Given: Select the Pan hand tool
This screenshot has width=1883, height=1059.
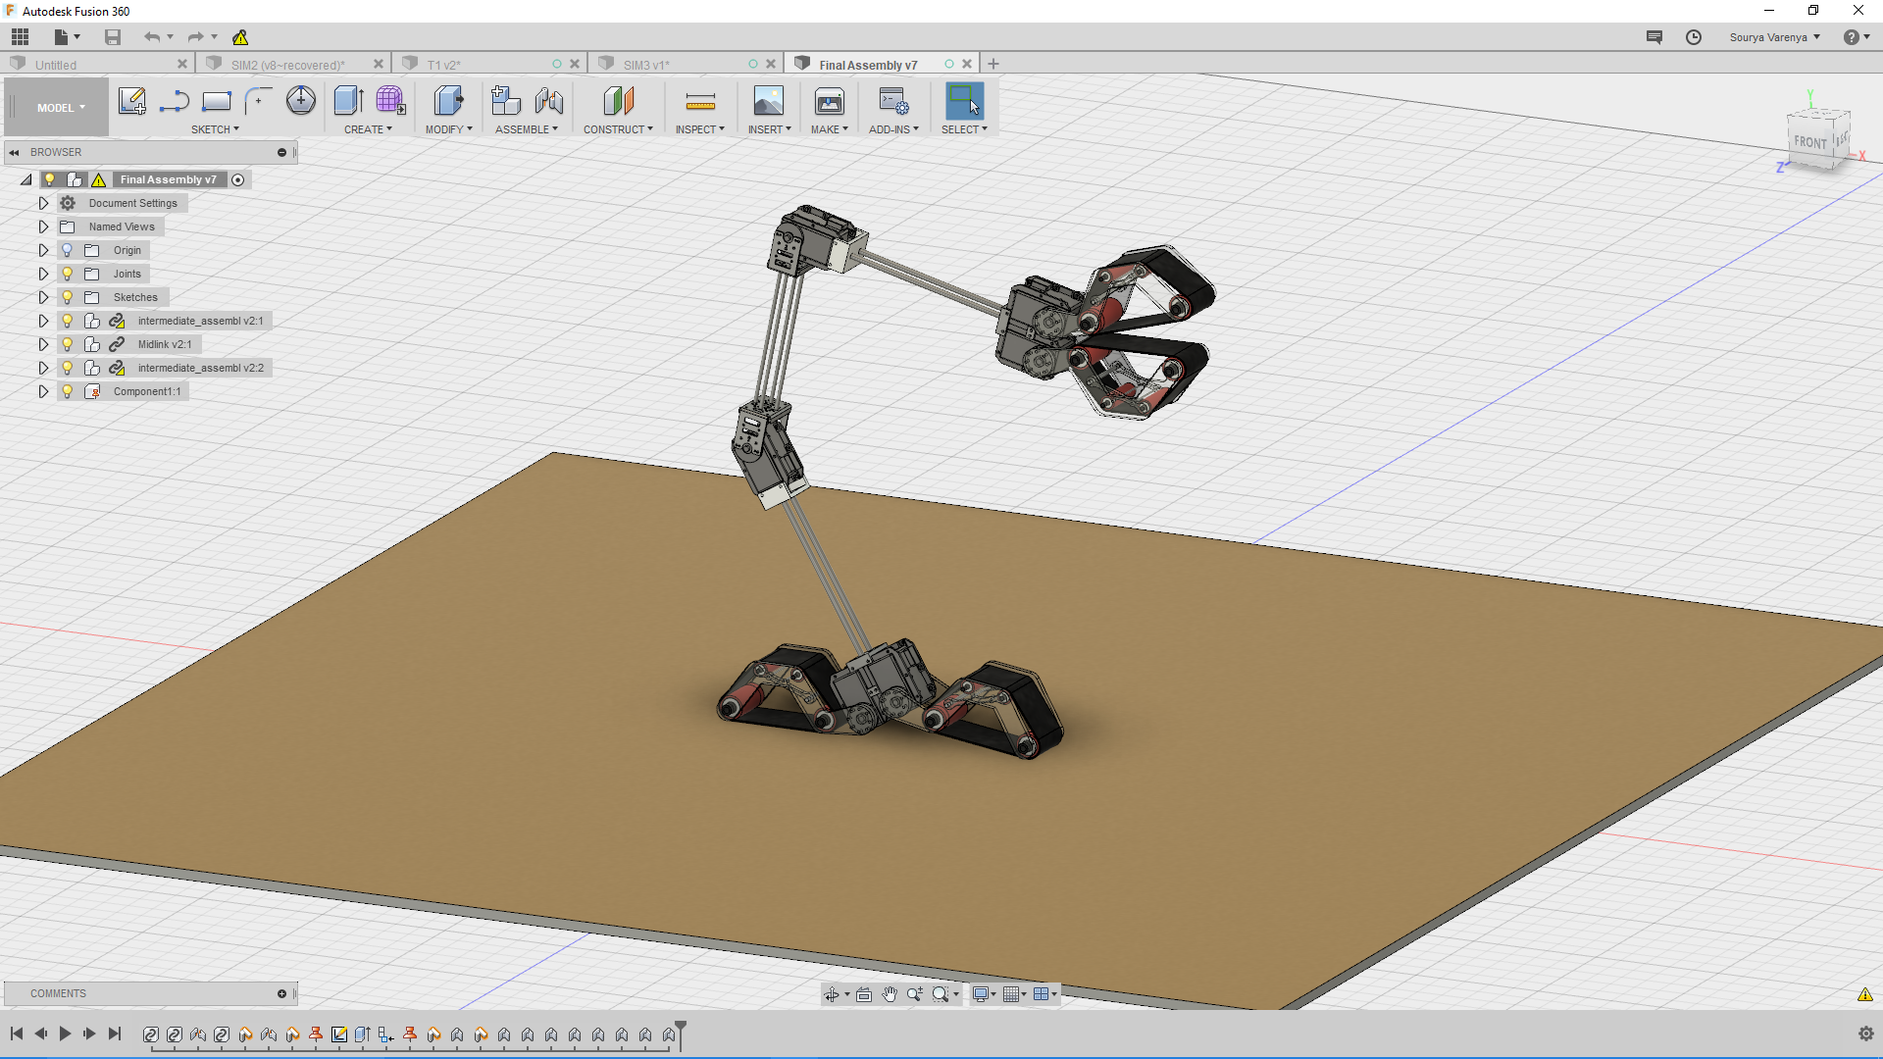Looking at the screenshot, I should pyautogui.click(x=890, y=994).
